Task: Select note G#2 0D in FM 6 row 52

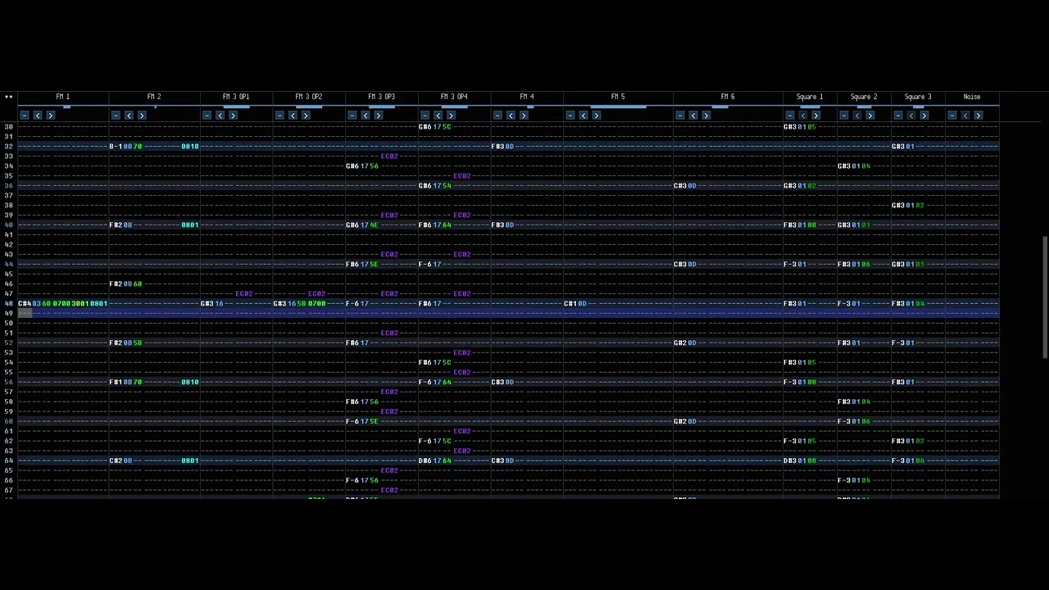Action: [x=685, y=343]
